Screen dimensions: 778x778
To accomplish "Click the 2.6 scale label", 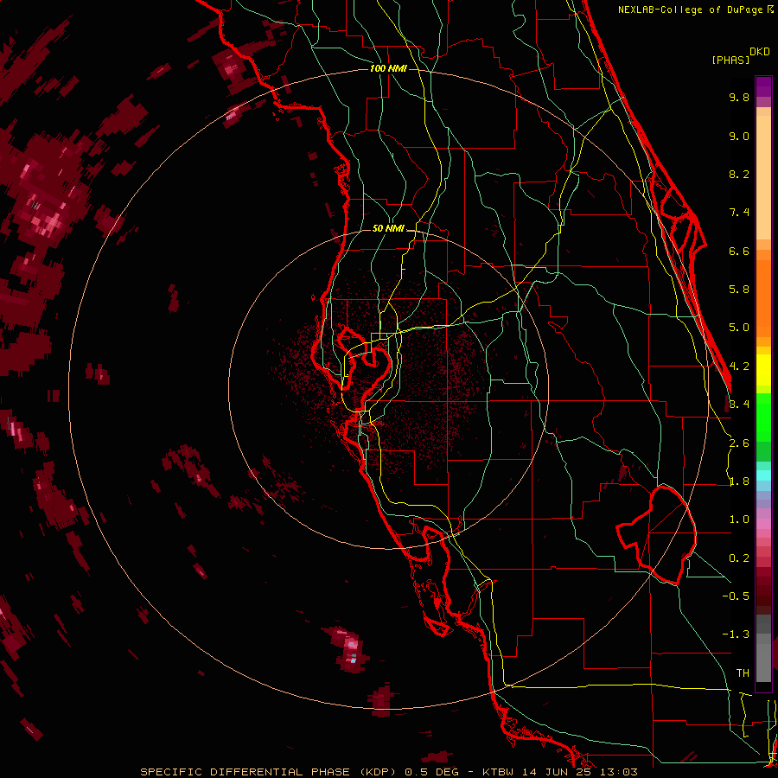I will click(739, 443).
